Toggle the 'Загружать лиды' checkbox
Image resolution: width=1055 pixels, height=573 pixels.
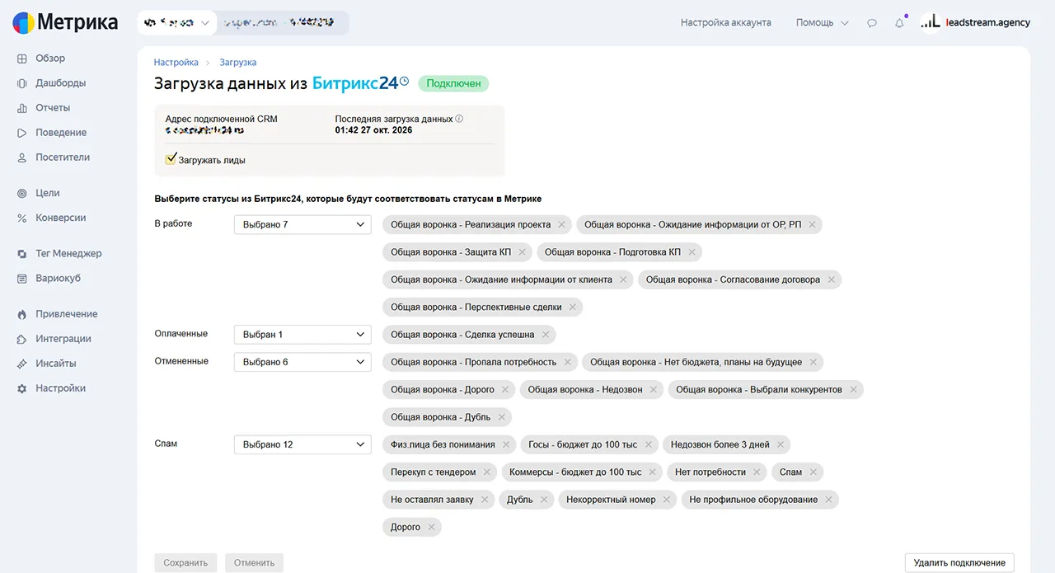click(171, 159)
